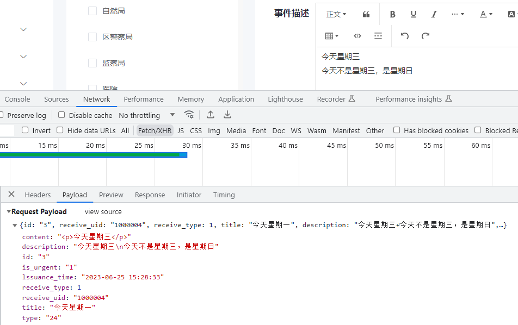
Task: Toggle Has blocked cookies checkbox
Action: [397, 130]
